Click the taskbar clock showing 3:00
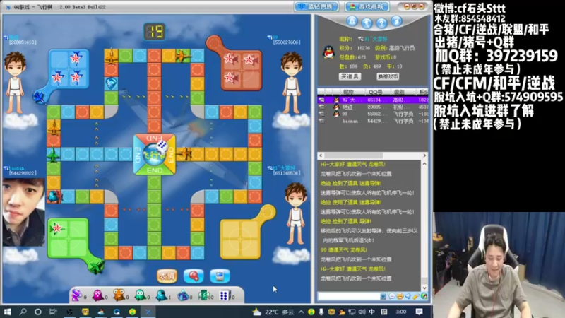The height and width of the screenshot is (318, 565). [x=401, y=312]
